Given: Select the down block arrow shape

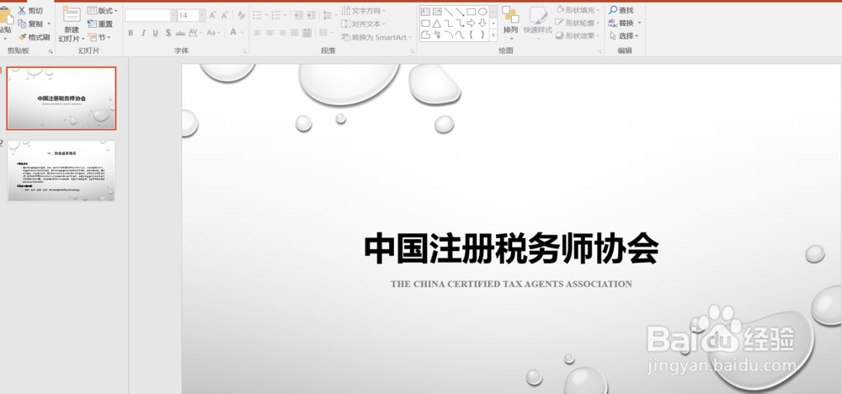Looking at the screenshot, I should [482, 23].
